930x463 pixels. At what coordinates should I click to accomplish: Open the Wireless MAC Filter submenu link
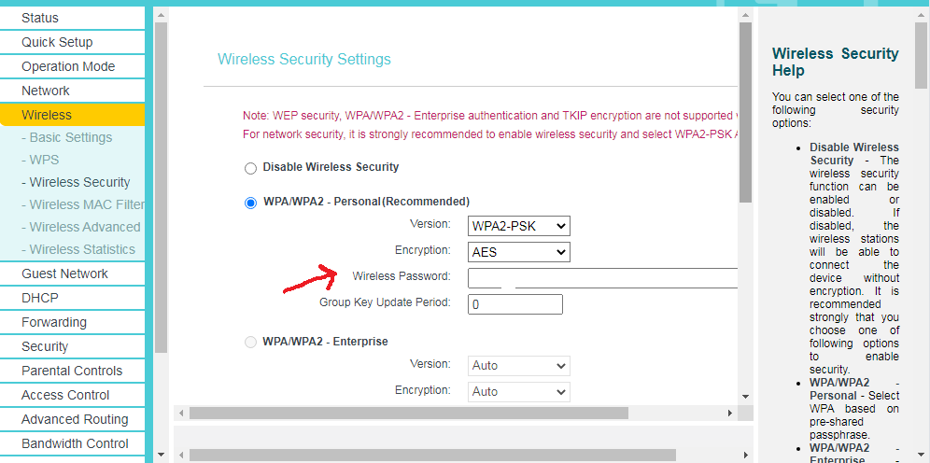86,204
